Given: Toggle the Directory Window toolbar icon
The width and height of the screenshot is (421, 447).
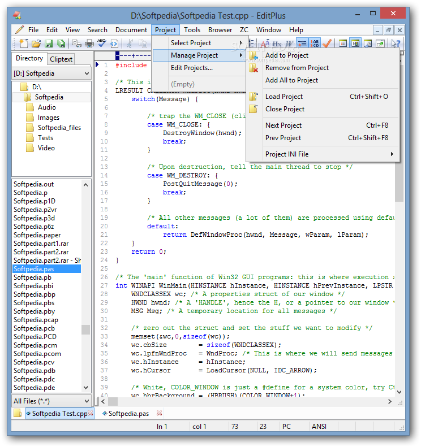Looking at the screenshot, I should click(355, 44).
